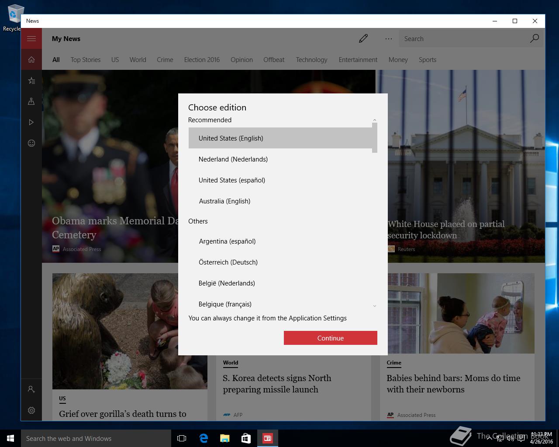This screenshot has width=559, height=447.
Task: Open gorilla's death story headline
Action: (x=123, y=414)
